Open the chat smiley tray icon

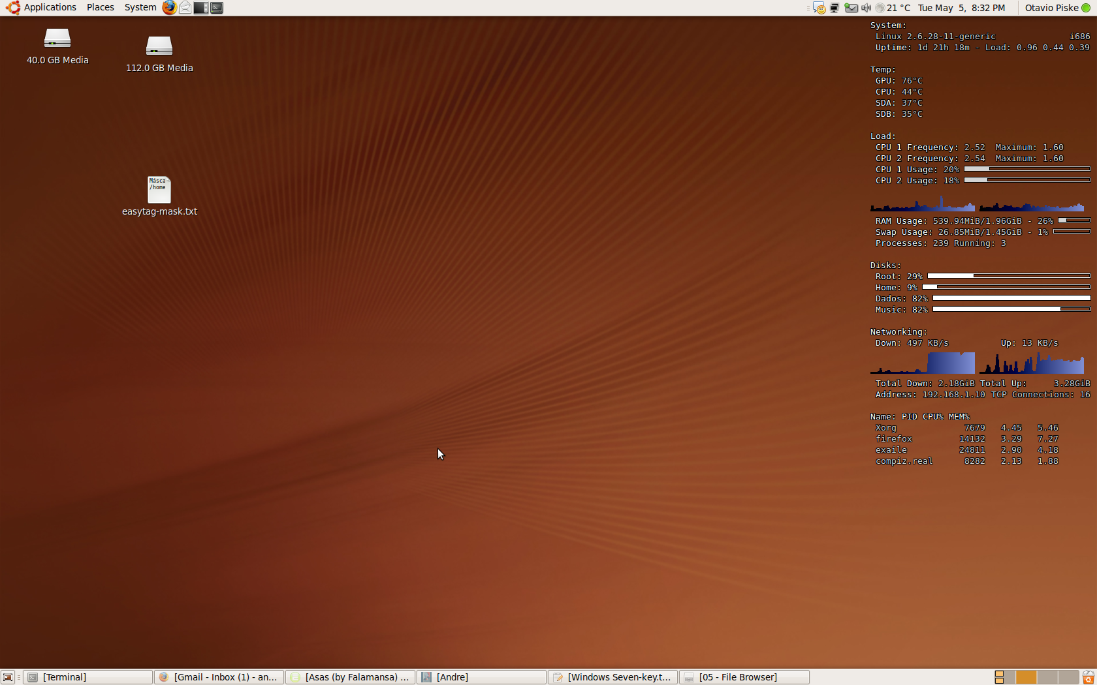[819, 8]
